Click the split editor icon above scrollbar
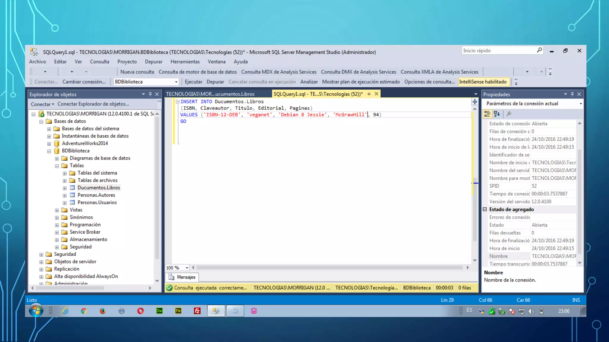The height and width of the screenshot is (342, 609). pyautogui.click(x=475, y=102)
